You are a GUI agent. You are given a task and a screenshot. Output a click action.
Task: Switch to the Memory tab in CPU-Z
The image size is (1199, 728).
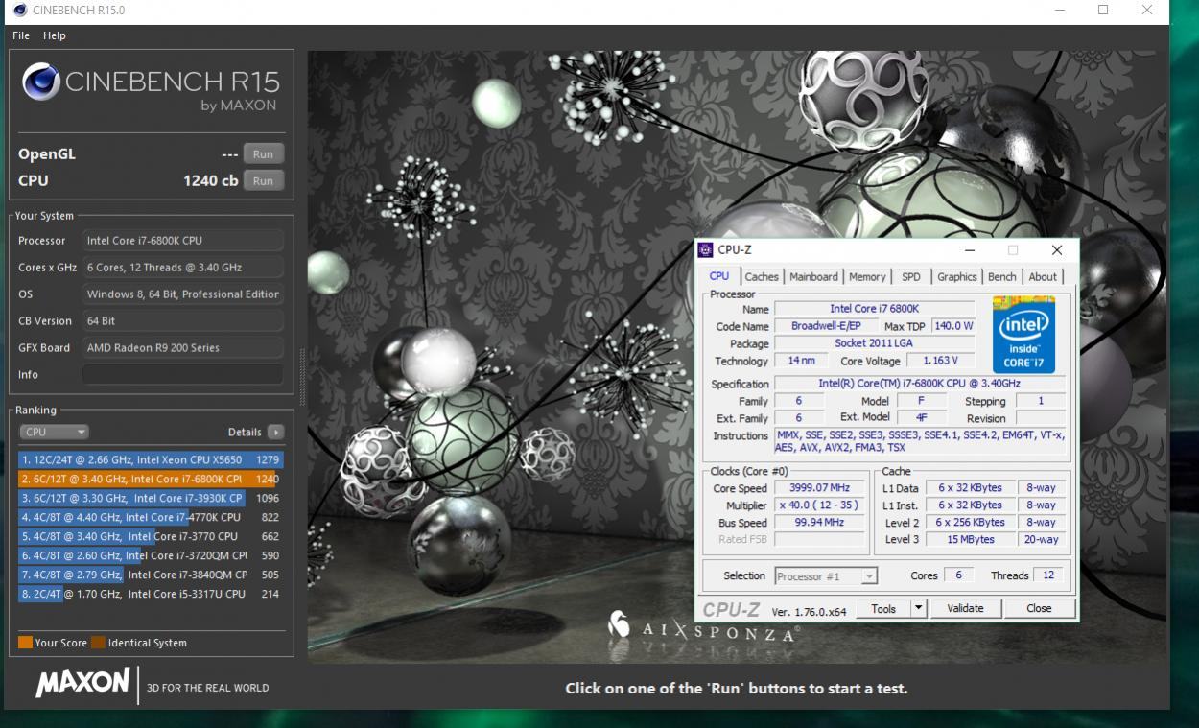point(867,277)
